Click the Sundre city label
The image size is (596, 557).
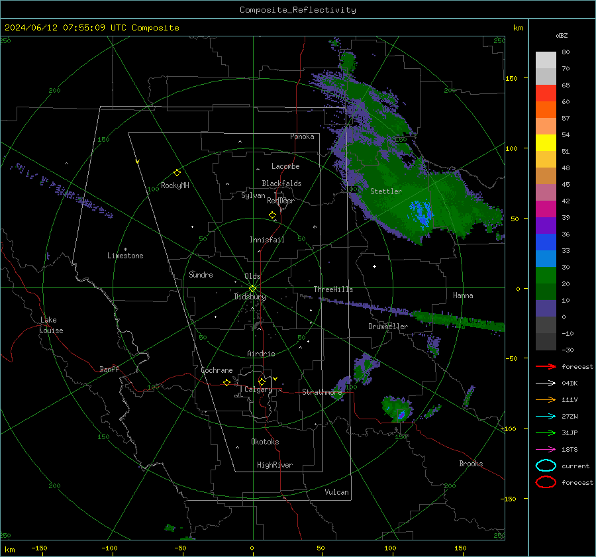click(x=201, y=275)
